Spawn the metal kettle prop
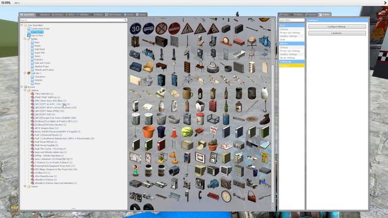 click(x=213, y=67)
